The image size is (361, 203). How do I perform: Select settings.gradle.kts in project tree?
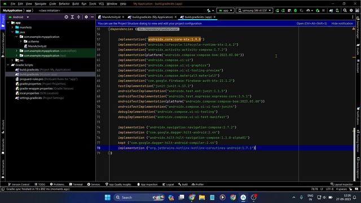point(31,98)
